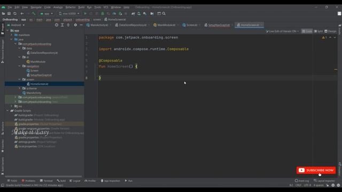Expand the res folder
Viewport: 342px width, 192px height.
click(12, 106)
